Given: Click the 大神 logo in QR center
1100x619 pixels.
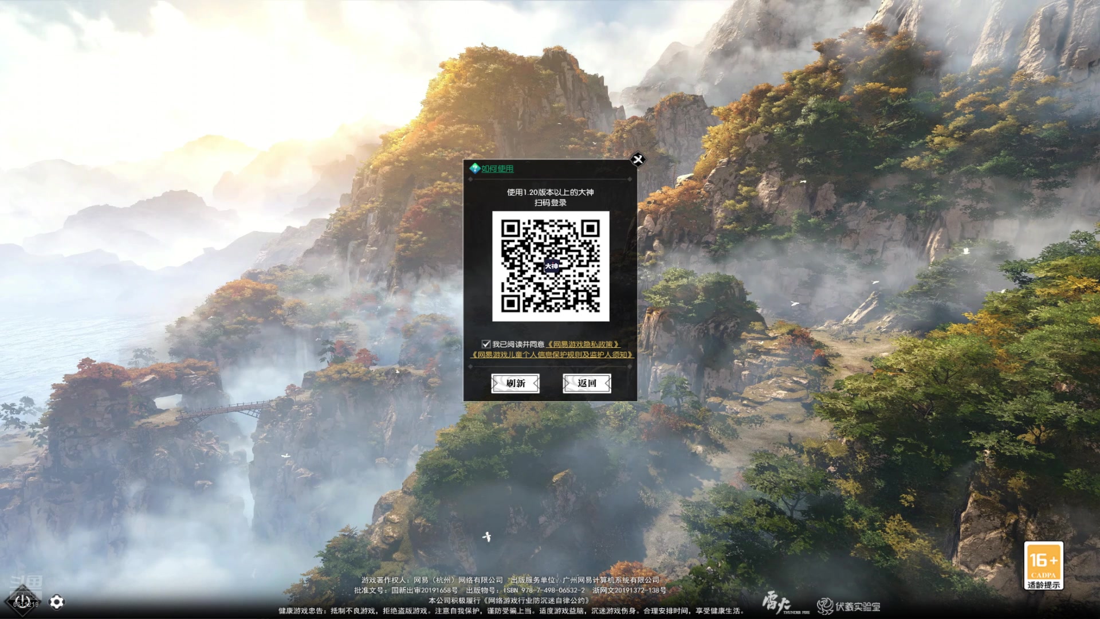Looking at the screenshot, I should point(551,267).
